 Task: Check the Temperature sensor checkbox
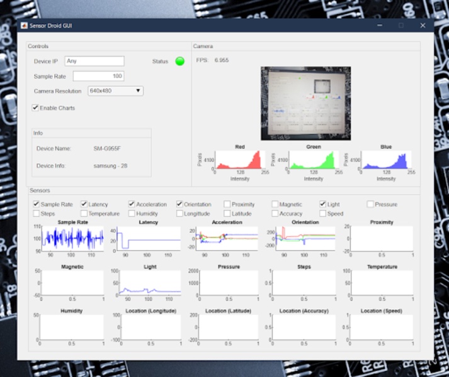84,214
